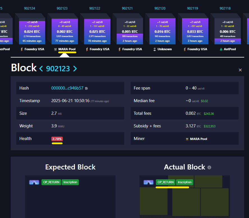
Task: Click the 2.7 MB size value
Action: click(56, 113)
